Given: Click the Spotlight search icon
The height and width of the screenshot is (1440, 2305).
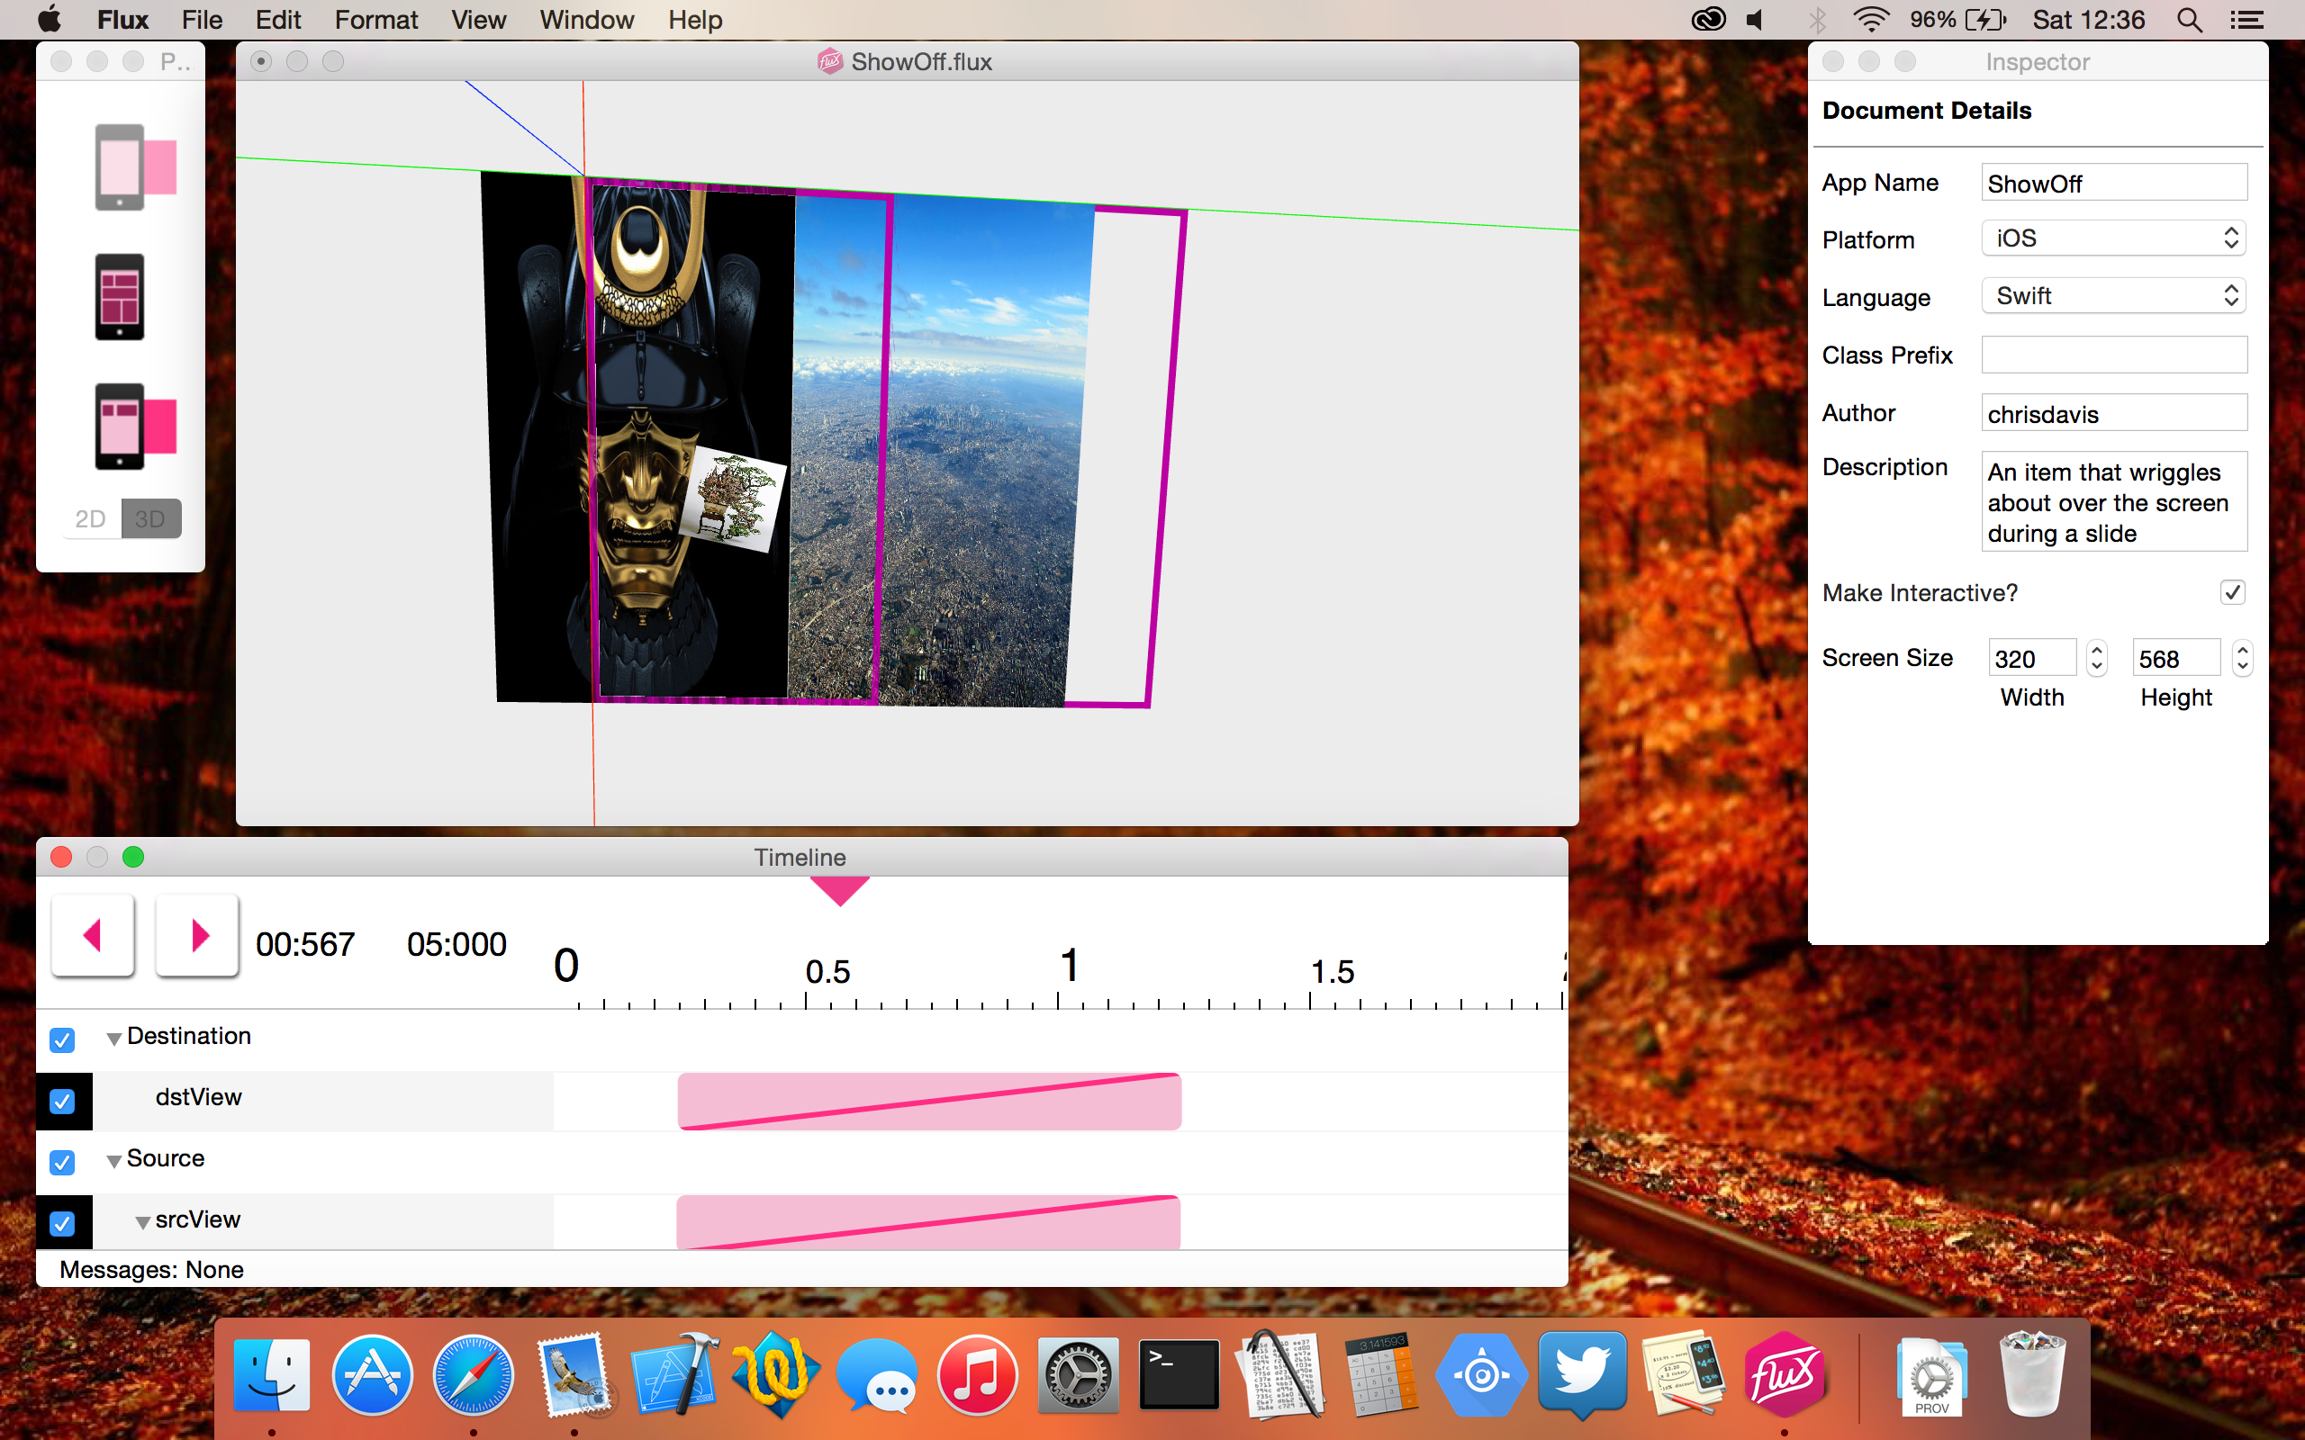Looking at the screenshot, I should click(2189, 20).
